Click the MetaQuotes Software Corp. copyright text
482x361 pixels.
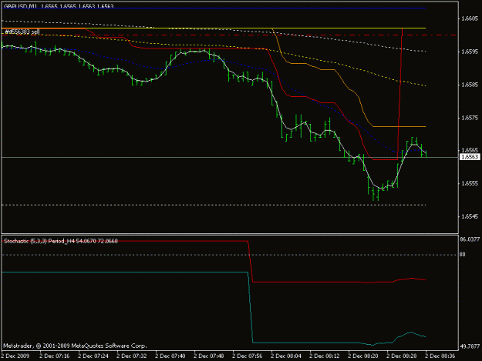click(75, 346)
